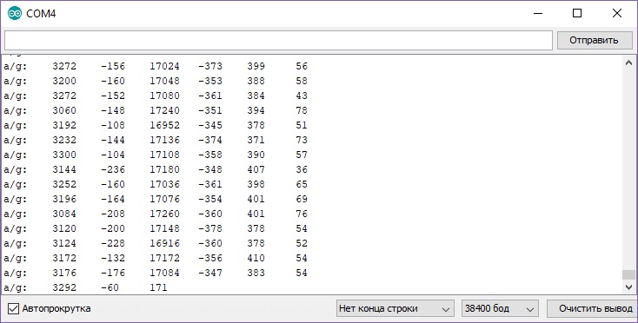Click the value -60 in the last row
The height and width of the screenshot is (323, 638).
tap(110, 287)
